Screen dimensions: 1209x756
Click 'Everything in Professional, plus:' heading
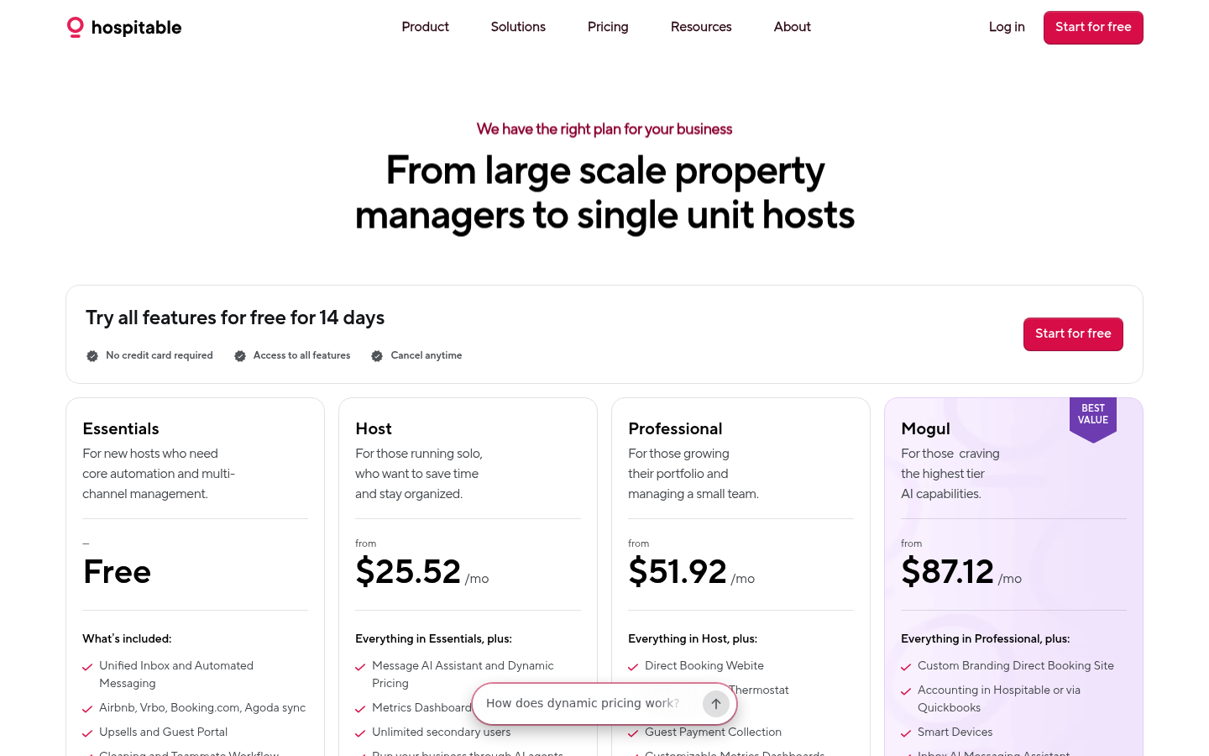click(x=986, y=639)
